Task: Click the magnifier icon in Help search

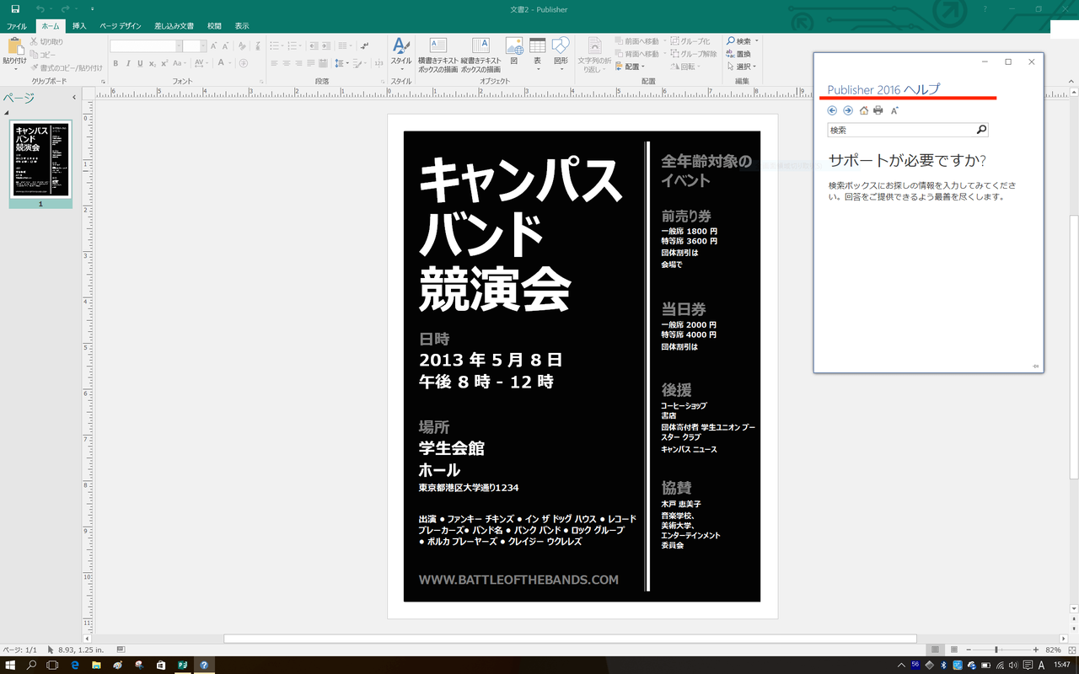Action: point(980,130)
